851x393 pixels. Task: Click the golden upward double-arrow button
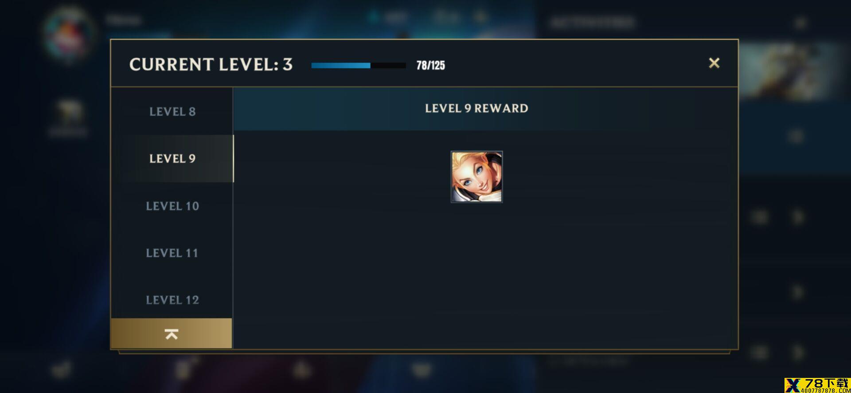pyautogui.click(x=172, y=334)
